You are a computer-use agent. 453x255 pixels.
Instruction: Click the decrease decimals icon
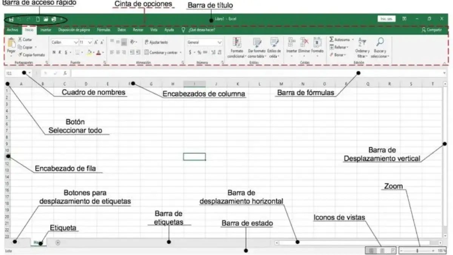point(219,53)
